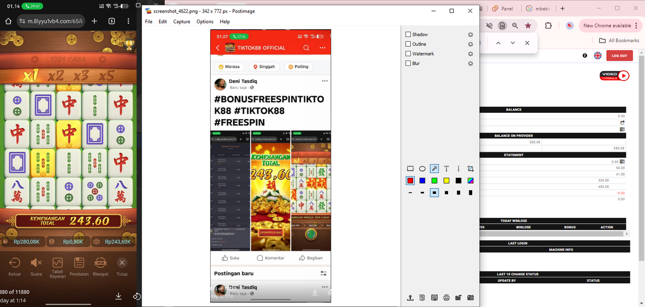Pick the green color swatch

[434, 181]
